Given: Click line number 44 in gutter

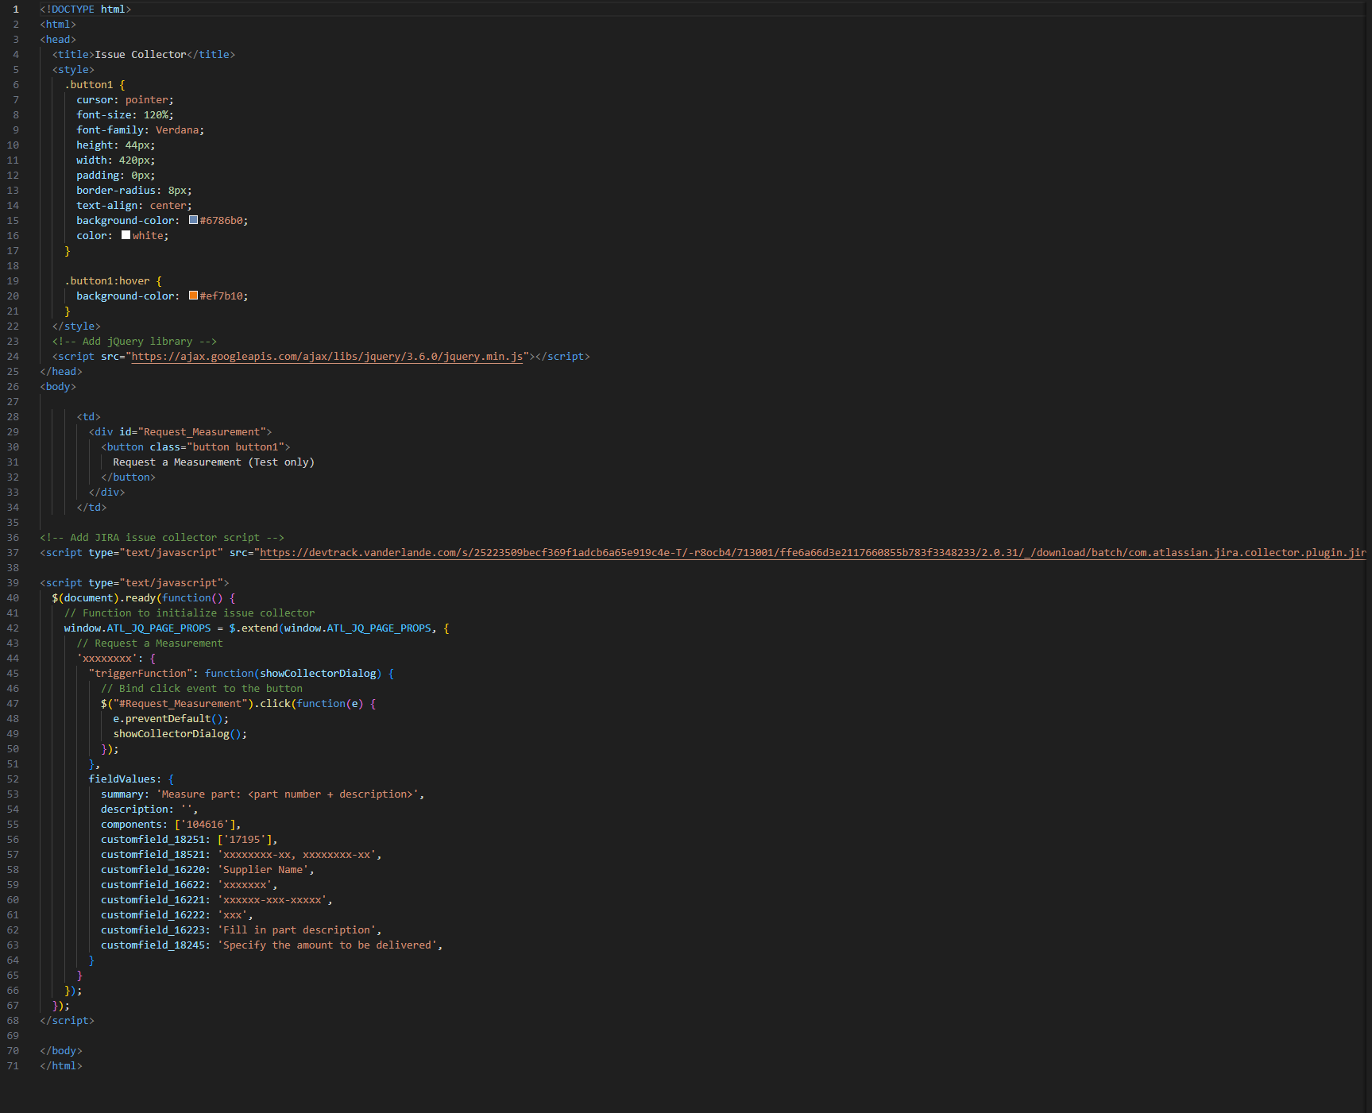Looking at the screenshot, I should coord(13,659).
